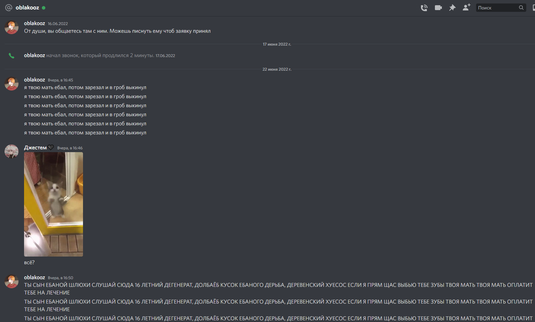Open oblakooz's avatar on the 16:45 message
Viewport: 535px width, 322px height.
click(x=12, y=84)
